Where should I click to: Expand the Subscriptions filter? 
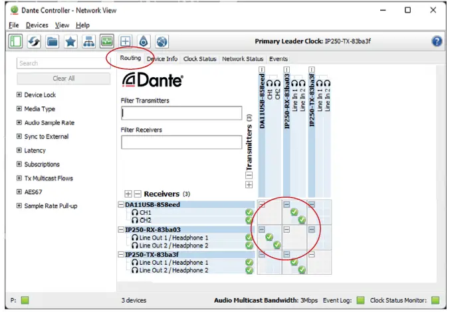click(19, 164)
